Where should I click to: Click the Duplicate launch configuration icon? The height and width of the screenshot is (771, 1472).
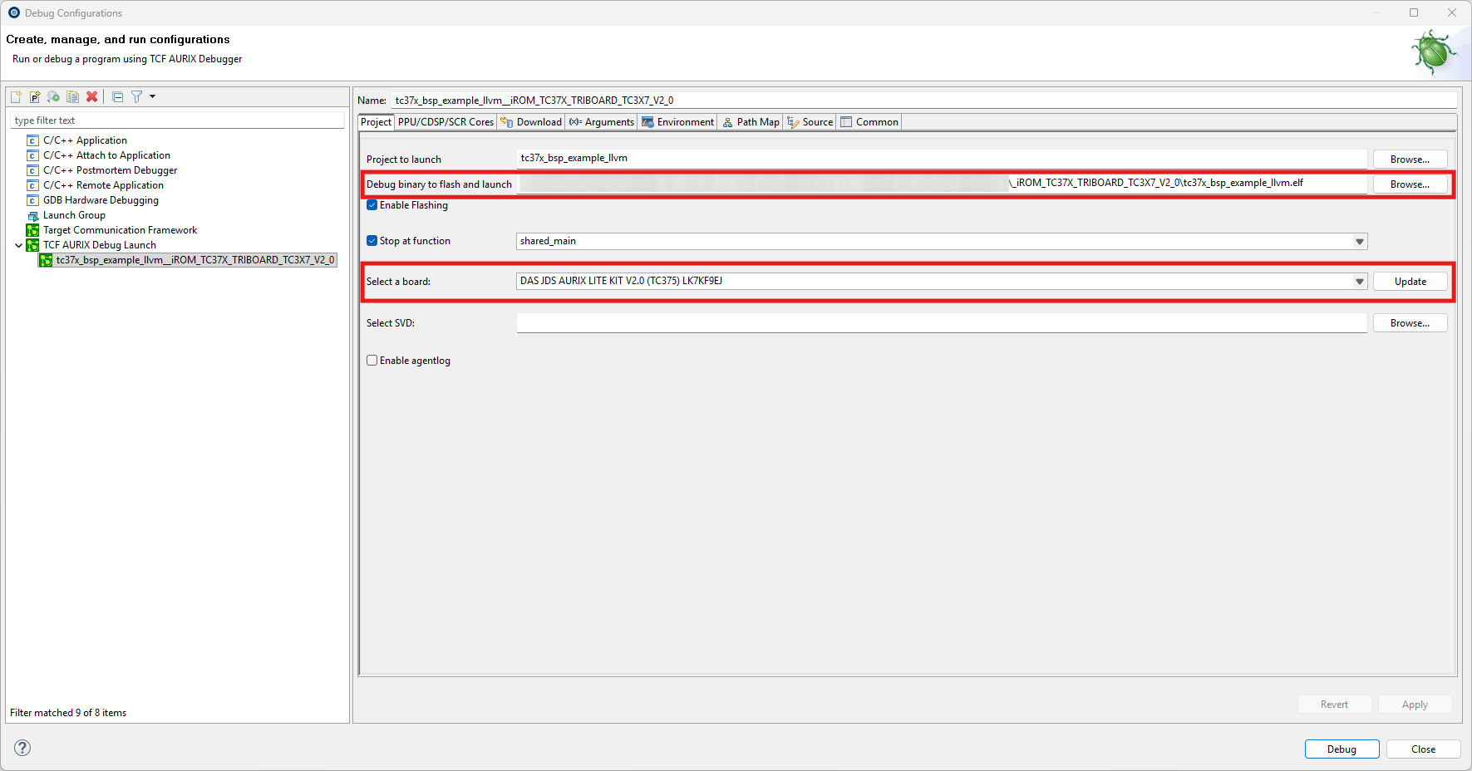click(x=72, y=97)
